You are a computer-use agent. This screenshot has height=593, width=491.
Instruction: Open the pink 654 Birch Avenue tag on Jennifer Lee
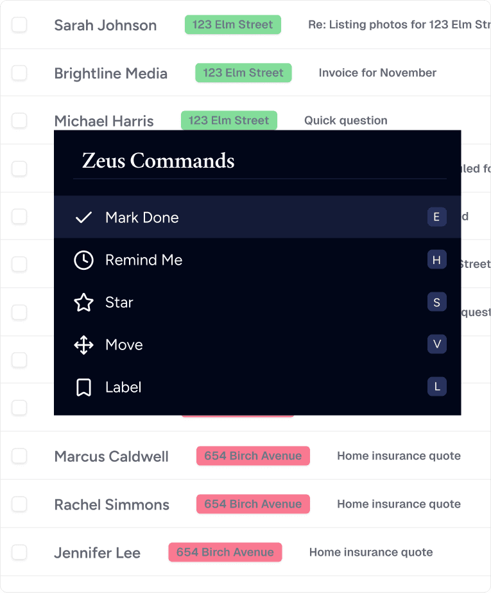[225, 553]
